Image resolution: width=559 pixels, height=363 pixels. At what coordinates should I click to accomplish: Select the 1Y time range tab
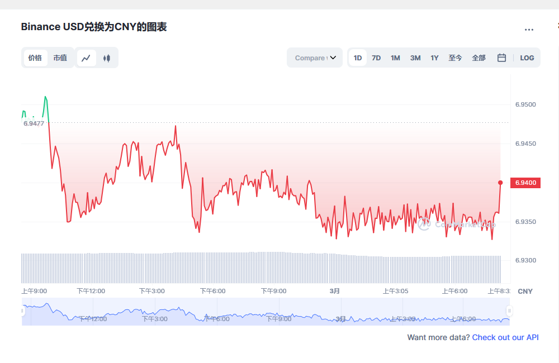click(x=434, y=58)
